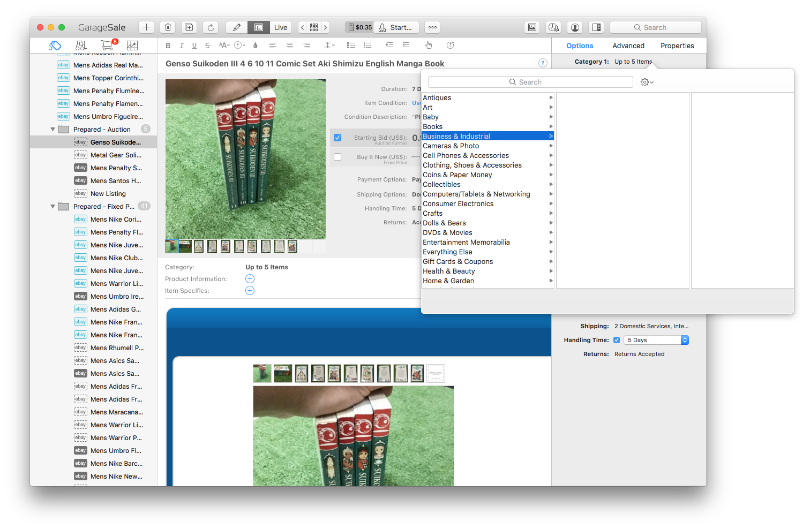Click the $0.35 listing fee button
810x529 pixels.
pyautogui.click(x=359, y=27)
